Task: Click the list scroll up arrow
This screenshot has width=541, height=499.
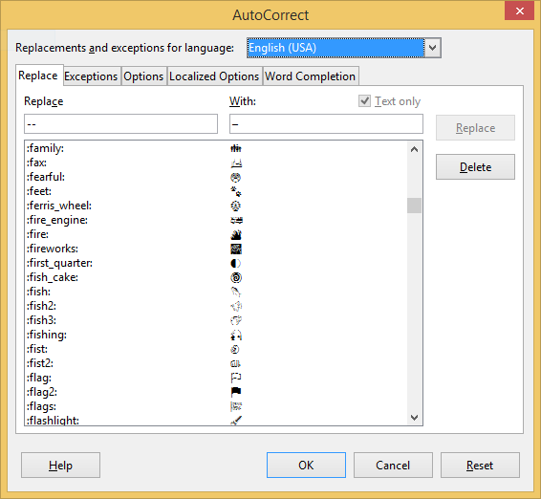Action: pyautogui.click(x=415, y=149)
